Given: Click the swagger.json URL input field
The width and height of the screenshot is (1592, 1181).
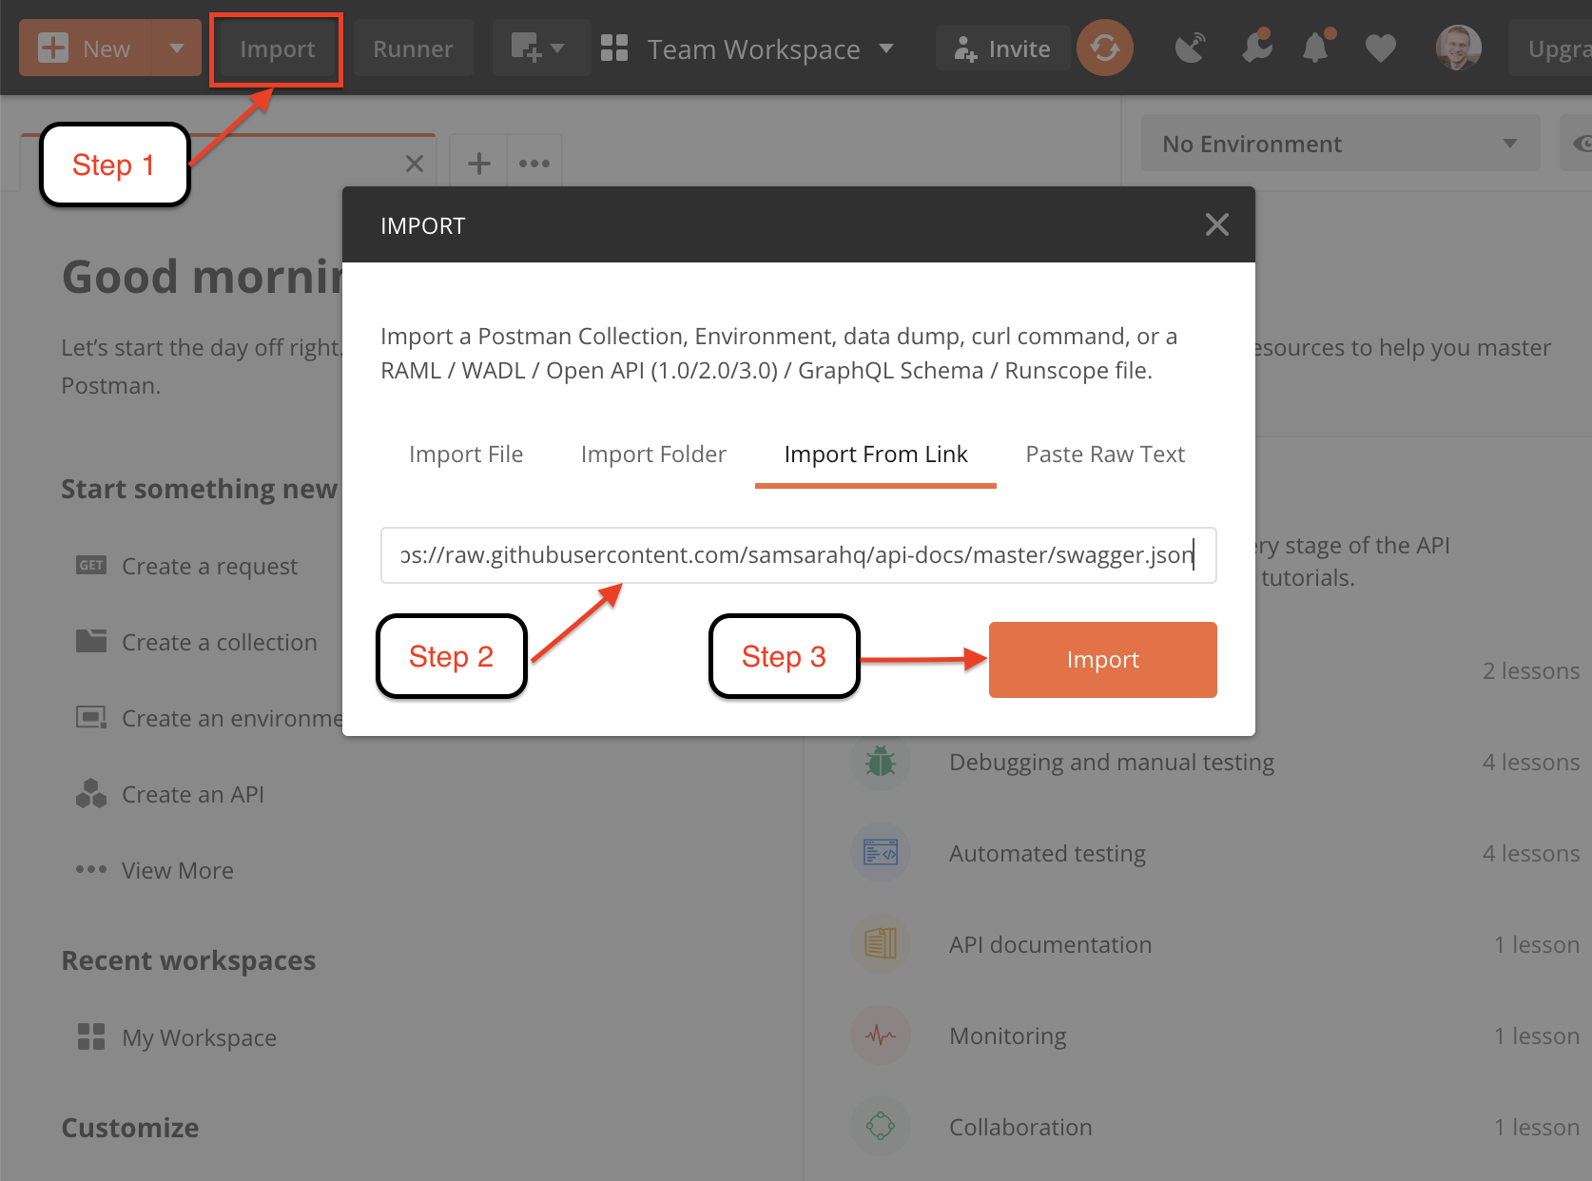Looking at the screenshot, I should click(799, 555).
